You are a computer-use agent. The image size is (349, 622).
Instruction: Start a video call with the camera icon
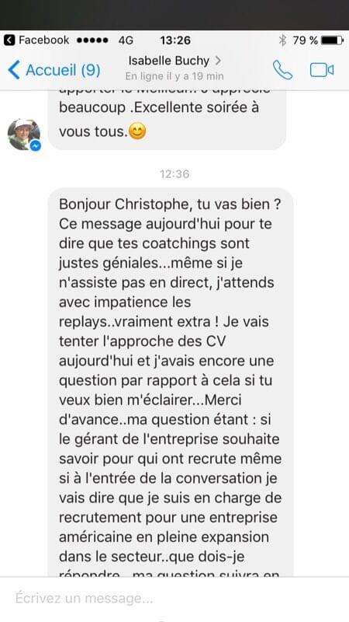click(322, 70)
